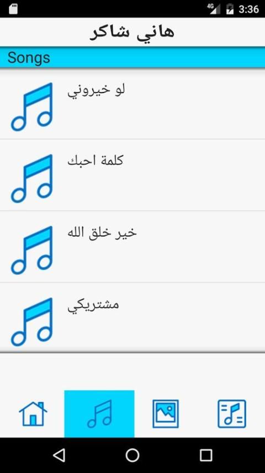Select the Songs music note tab

tap(99, 414)
